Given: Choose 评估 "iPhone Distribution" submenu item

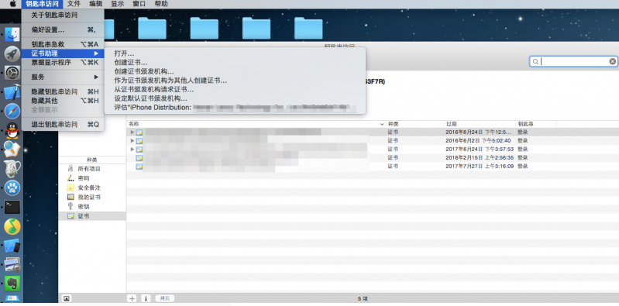Looking at the screenshot, I should coord(235,108).
